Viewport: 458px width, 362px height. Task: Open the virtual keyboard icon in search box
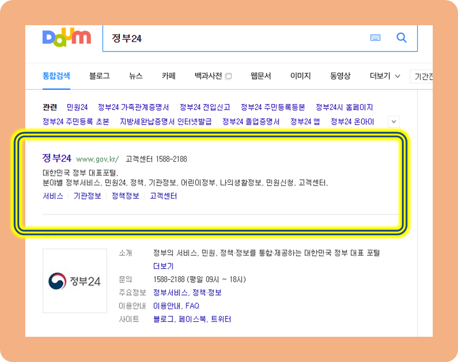pyautogui.click(x=375, y=38)
